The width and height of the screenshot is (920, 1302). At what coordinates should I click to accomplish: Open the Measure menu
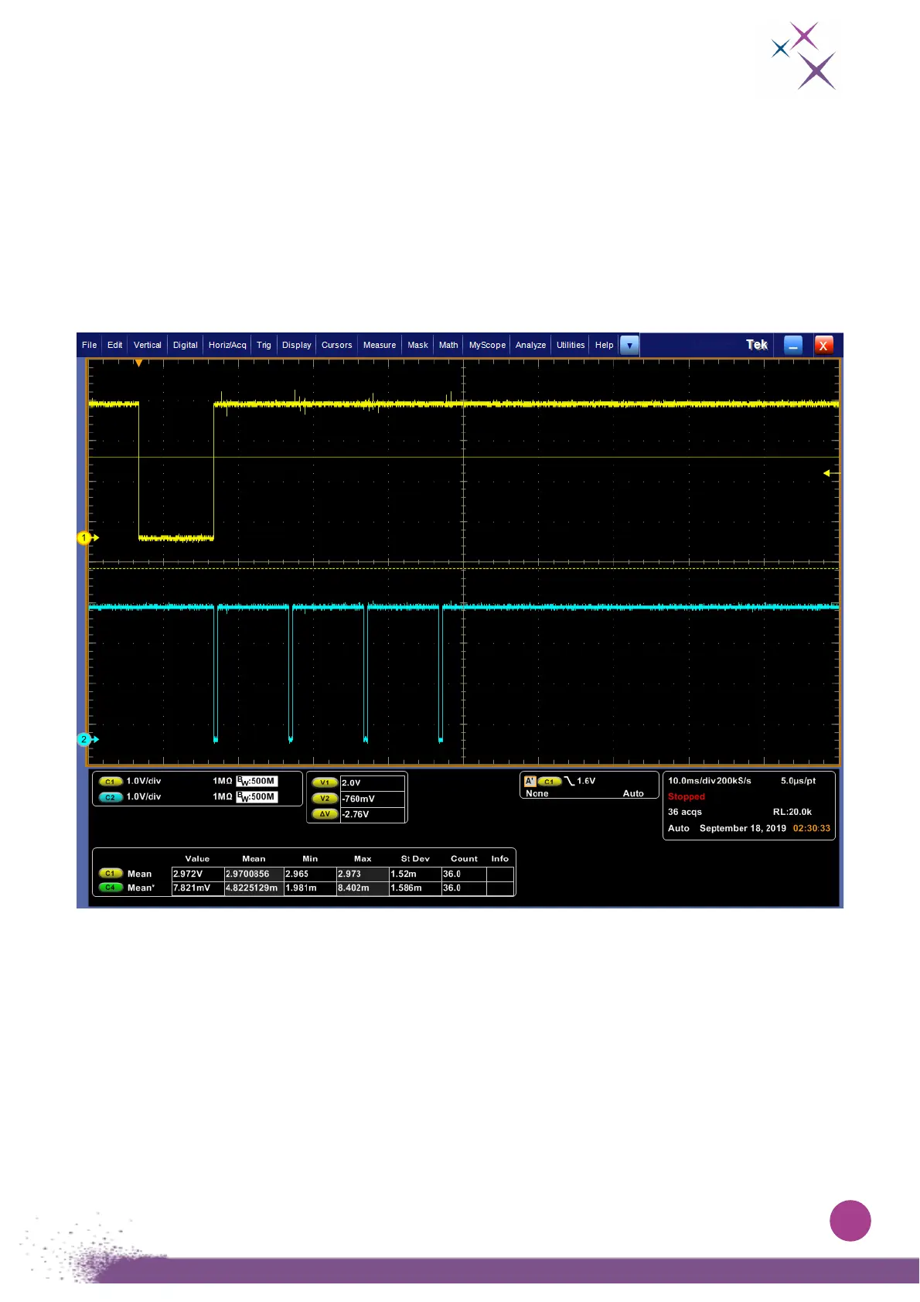tap(380, 346)
